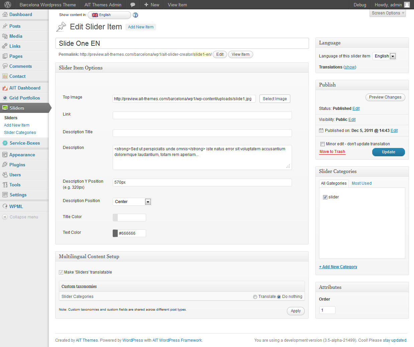Click the Service-Boxes gear icon
Viewport: 414px width, 347px height.
5,143
